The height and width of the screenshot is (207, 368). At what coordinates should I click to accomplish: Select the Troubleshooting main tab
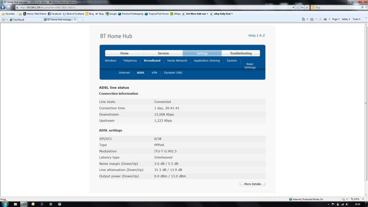[x=241, y=53]
